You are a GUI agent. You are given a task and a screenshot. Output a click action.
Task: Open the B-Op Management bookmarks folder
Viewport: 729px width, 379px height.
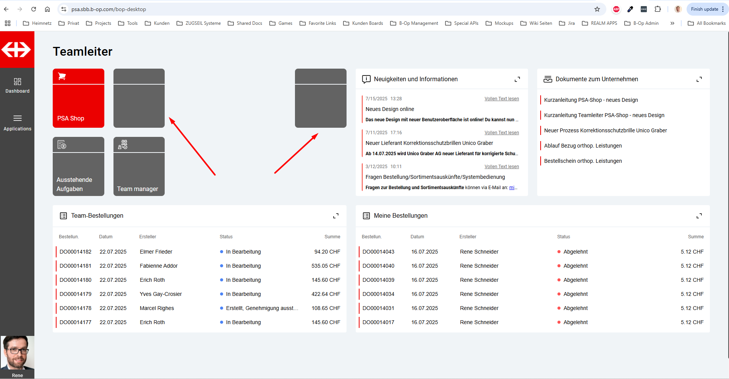pos(414,23)
